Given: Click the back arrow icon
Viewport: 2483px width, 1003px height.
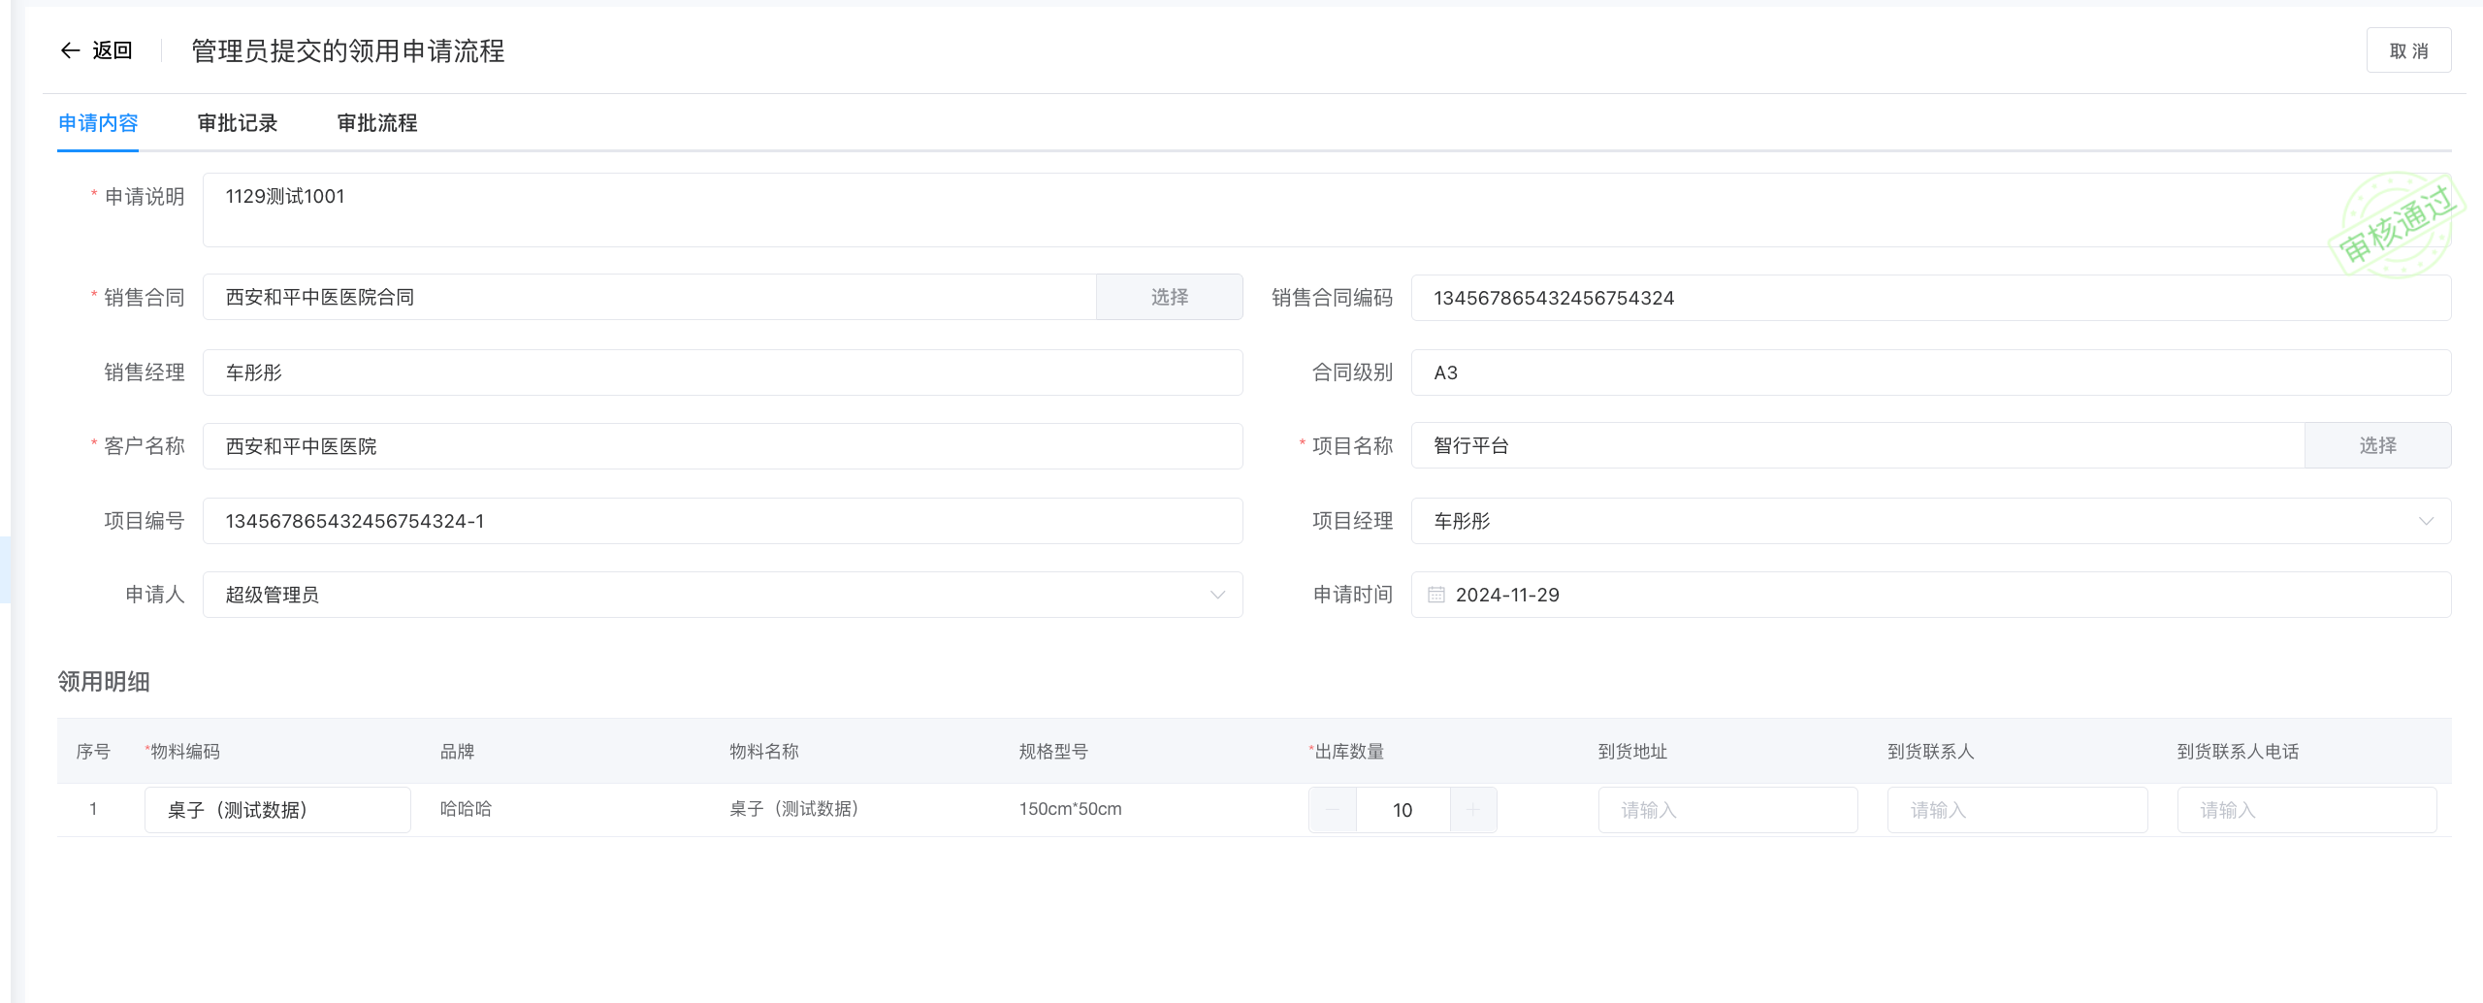Looking at the screenshot, I should pos(70,50).
